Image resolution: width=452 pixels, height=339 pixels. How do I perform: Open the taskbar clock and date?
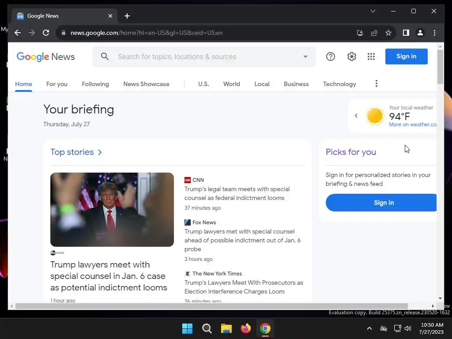(x=432, y=328)
